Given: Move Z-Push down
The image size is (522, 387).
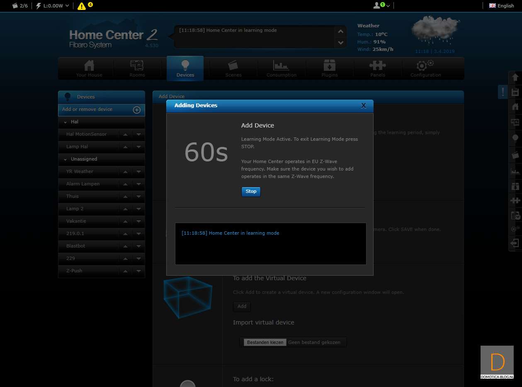Looking at the screenshot, I should tap(138, 271).
